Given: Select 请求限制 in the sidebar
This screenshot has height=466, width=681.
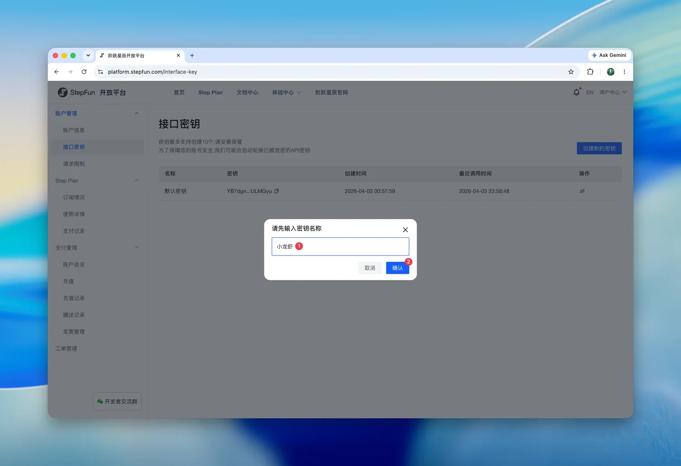Looking at the screenshot, I should point(74,164).
